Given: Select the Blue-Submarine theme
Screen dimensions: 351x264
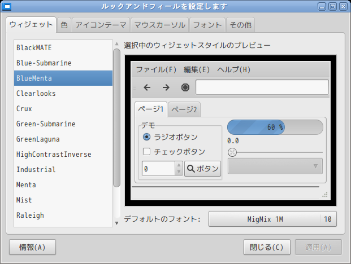Looking at the screenshot, I should coord(63,63).
